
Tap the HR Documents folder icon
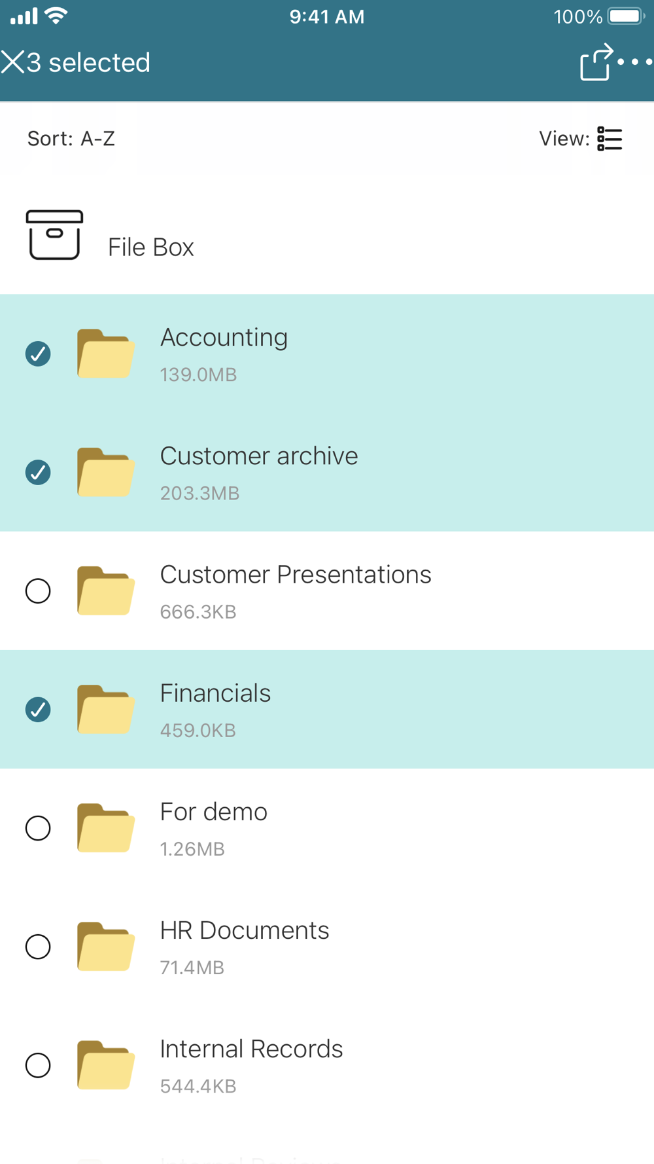(x=105, y=946)
